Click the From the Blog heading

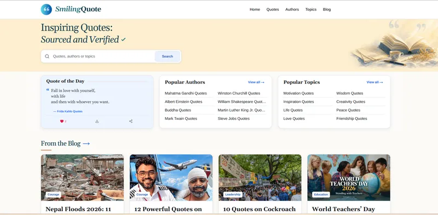pos(61,143)
